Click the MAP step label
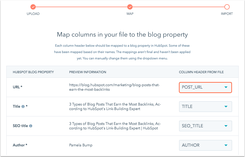245x157 pixels. 130,14
